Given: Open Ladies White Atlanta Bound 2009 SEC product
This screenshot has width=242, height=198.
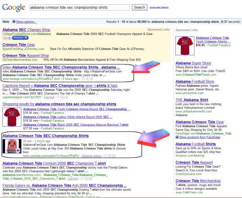Looking at the screenshot, I should click(68, 117).
